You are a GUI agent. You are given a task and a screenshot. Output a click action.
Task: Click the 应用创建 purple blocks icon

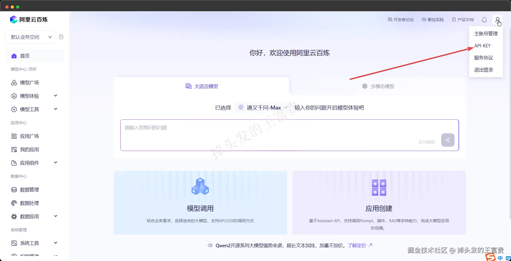point(379,188)
